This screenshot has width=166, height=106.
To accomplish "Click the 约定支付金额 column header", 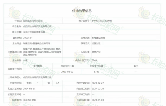I will click(x=97, y=66).
